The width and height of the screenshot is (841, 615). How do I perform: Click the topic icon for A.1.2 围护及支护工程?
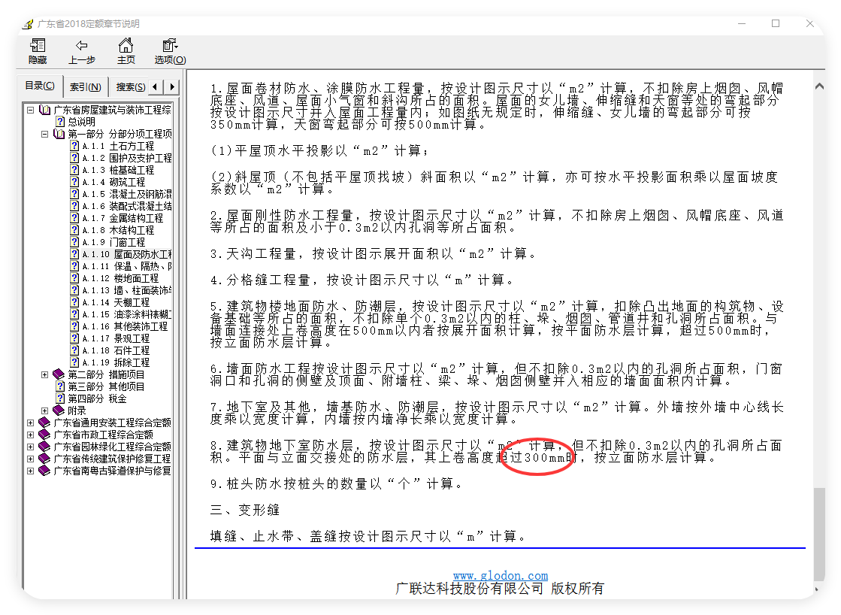(x=74, y=158)
